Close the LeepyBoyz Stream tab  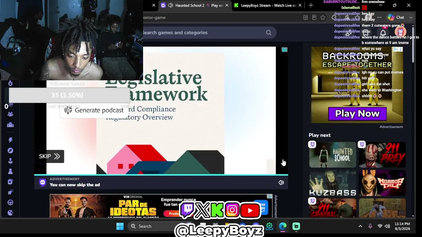click(x=300, y=5)
